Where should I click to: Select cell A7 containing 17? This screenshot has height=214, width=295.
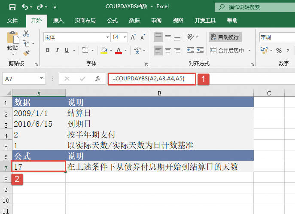point(39,166)
